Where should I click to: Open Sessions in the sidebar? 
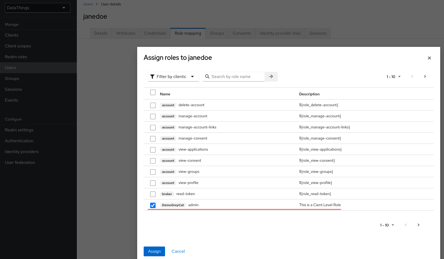(38, 89)
